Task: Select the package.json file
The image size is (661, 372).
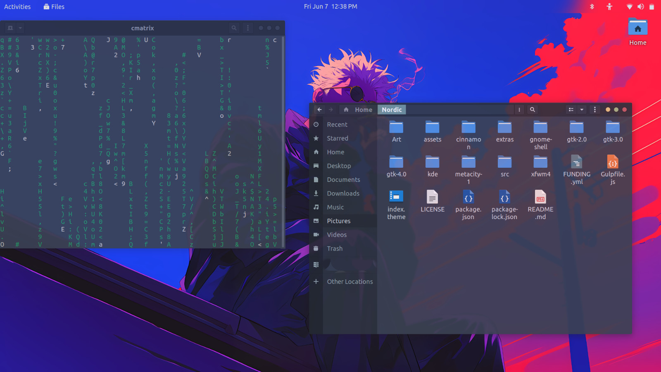Action: pos(468,205)
